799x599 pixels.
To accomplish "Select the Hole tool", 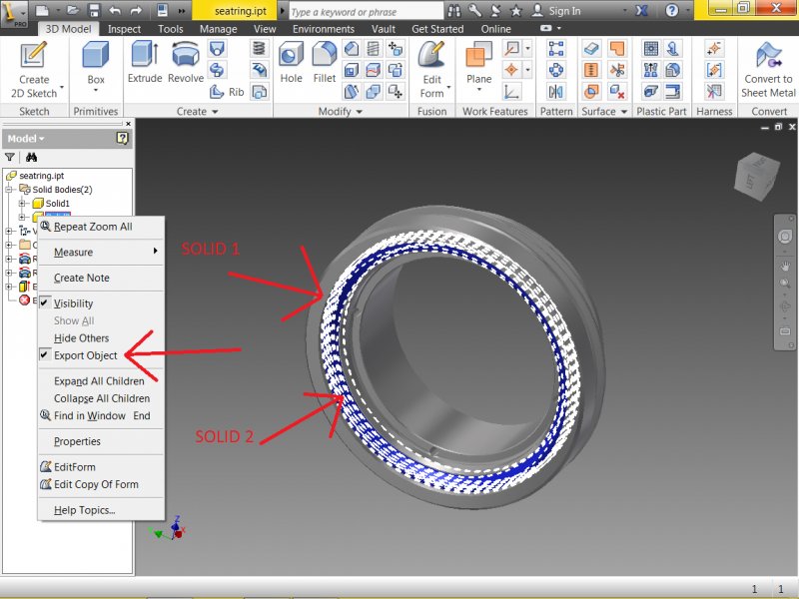I will click(x=292, y=62).
